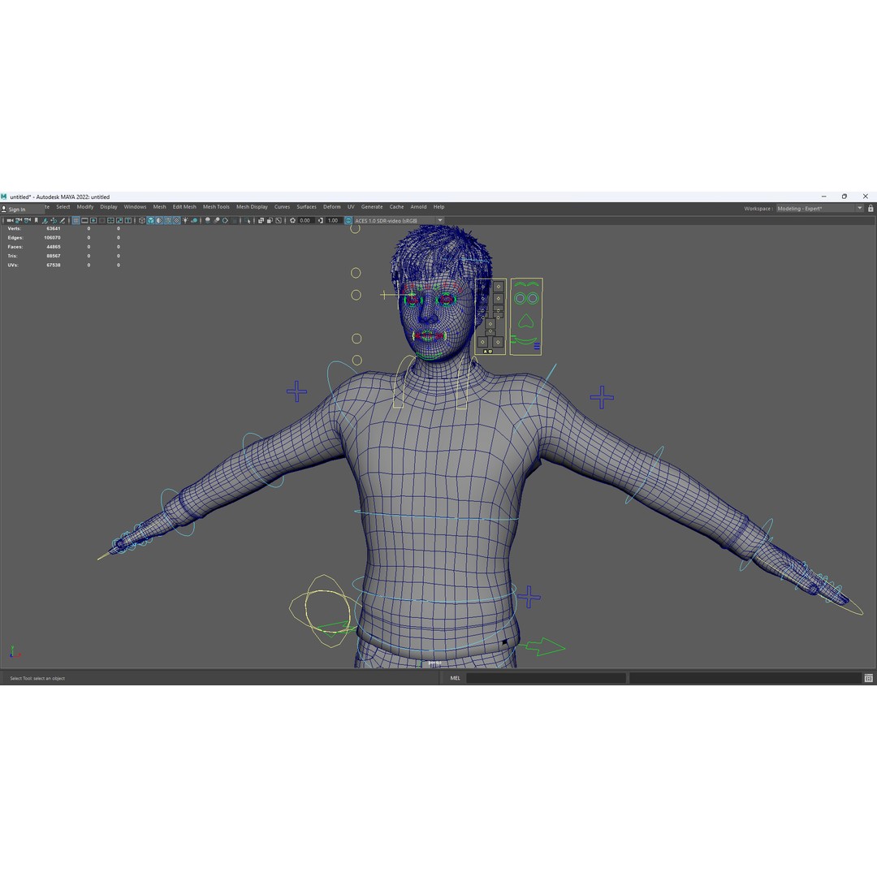
Task: Click the Gamma icon beside 1.00
Action: click(321, 220)
